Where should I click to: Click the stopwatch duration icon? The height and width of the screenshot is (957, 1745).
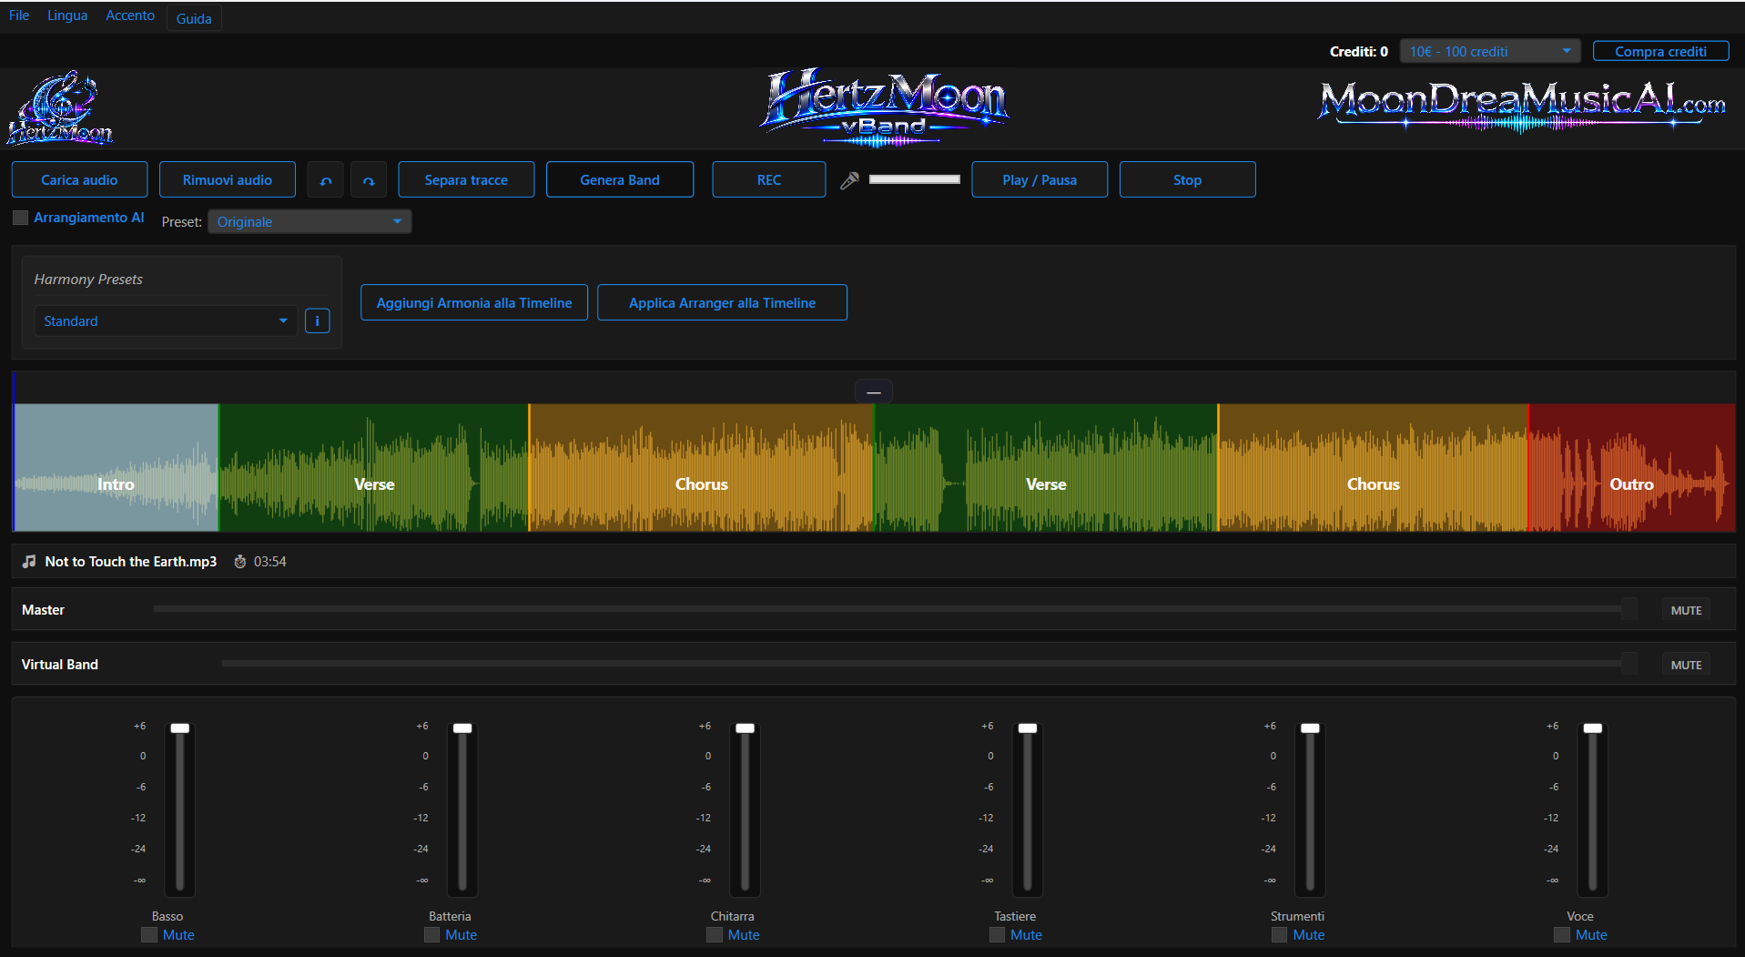click(240, 562)
